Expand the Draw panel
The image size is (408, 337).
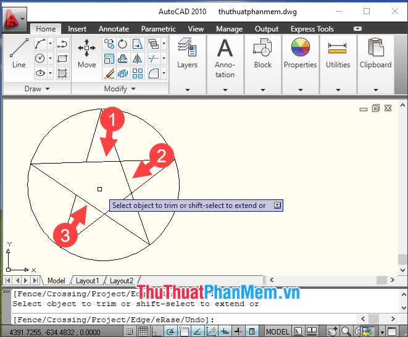[36, 89]
